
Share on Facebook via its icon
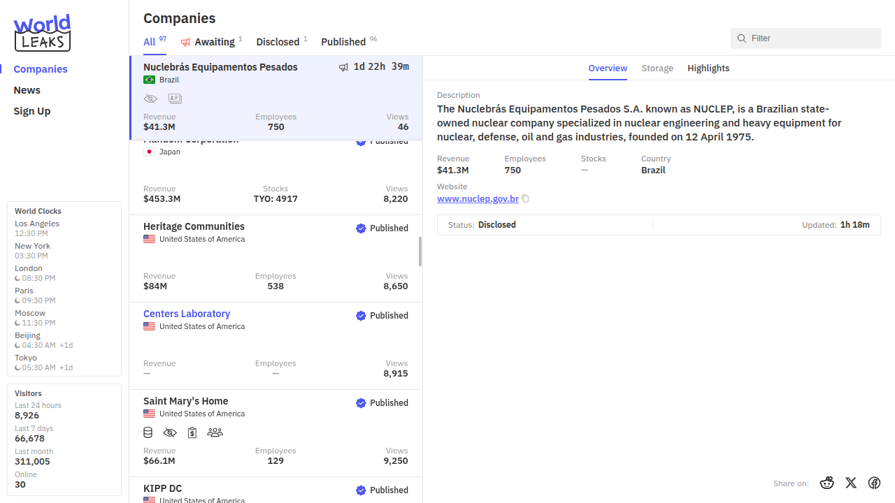pos(874,483)
